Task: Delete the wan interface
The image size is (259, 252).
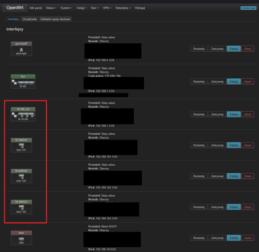Action: click(248, 238)
